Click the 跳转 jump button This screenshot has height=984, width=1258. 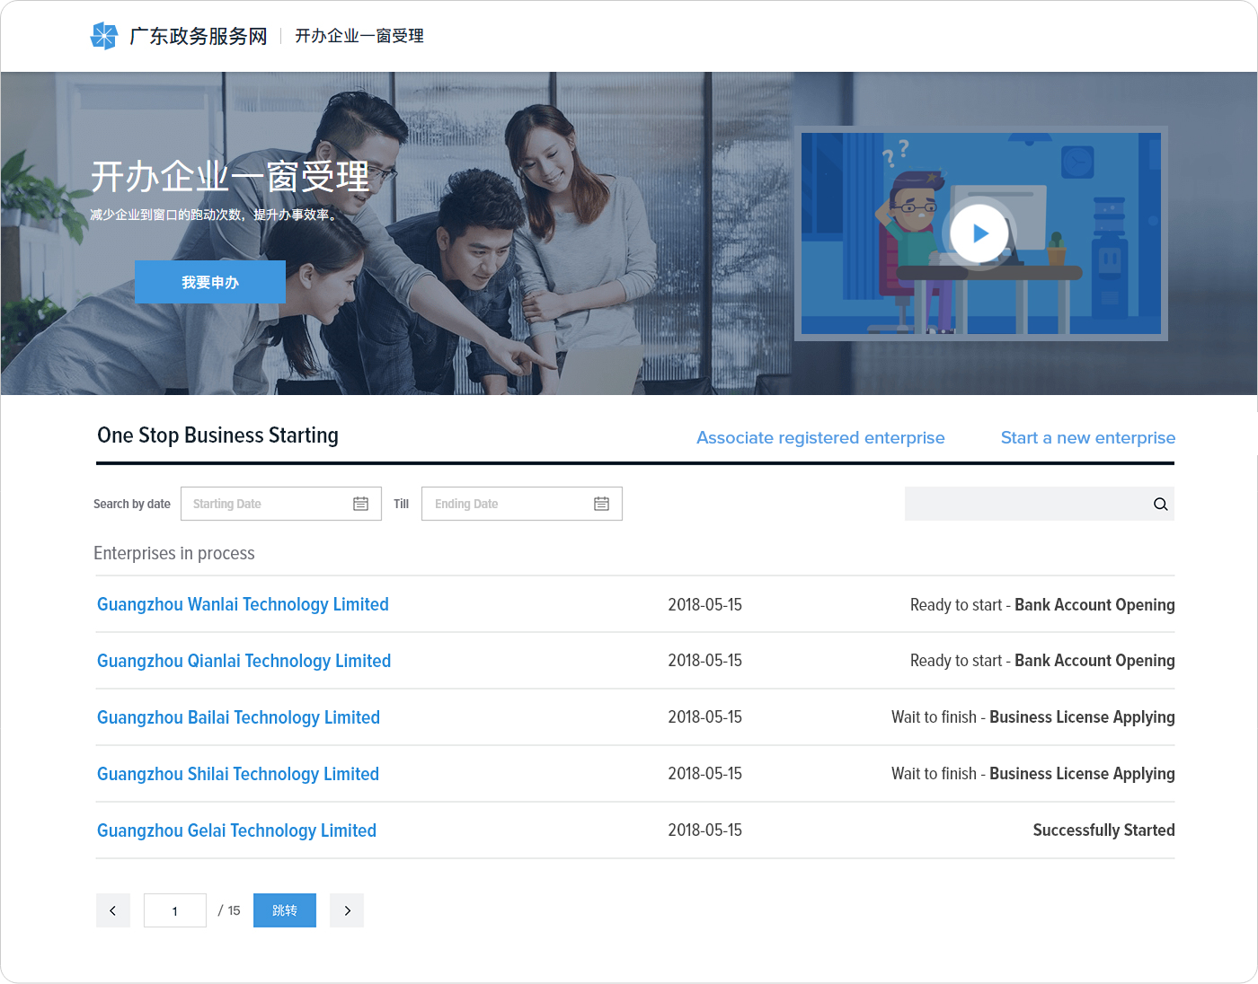[x=285, y=910]
